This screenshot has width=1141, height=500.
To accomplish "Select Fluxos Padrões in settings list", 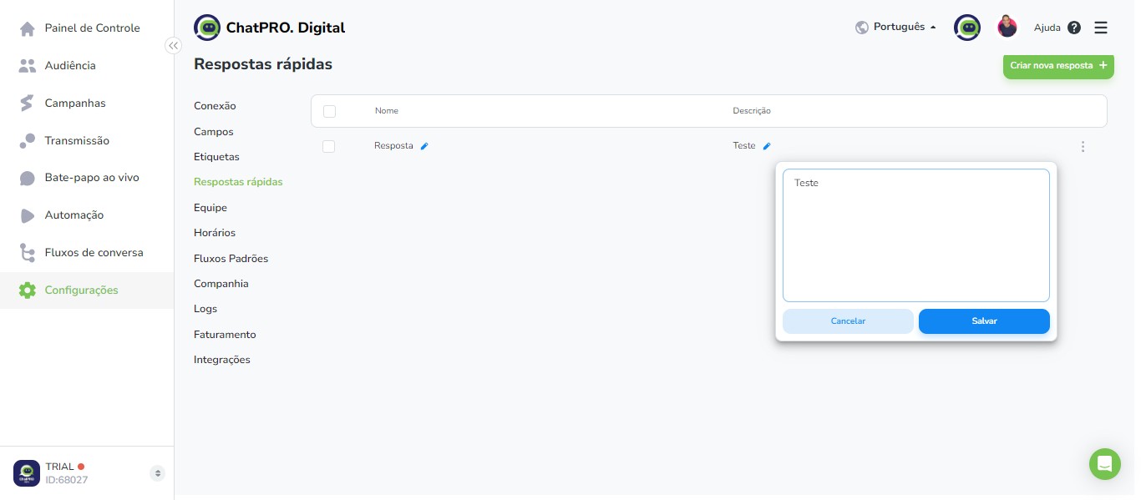I will click(231, 259).
